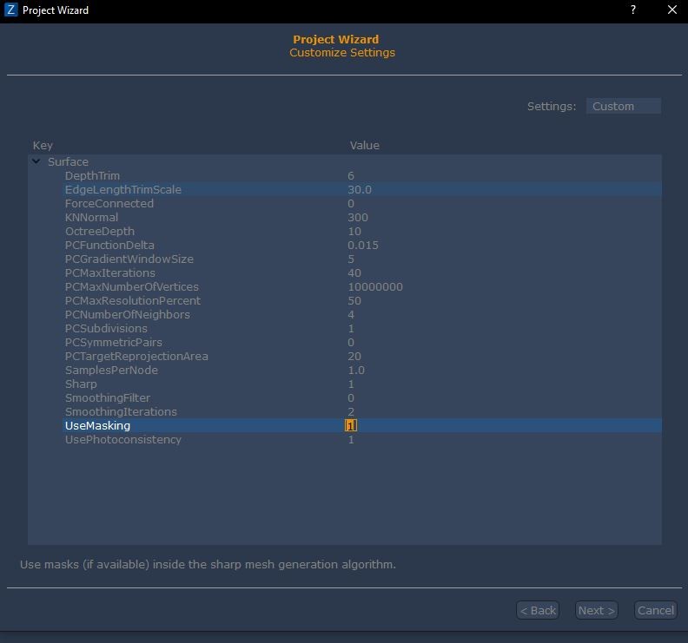Select the KNNormal value 300
The height and width of the screenshot is (643, 688).
point(357,217)
